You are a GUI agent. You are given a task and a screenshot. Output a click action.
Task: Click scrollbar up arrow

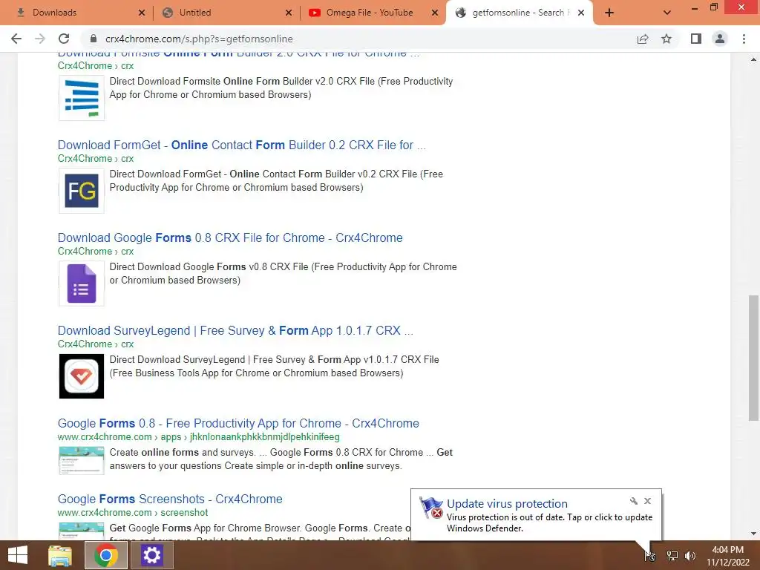[x=754, y=59]
